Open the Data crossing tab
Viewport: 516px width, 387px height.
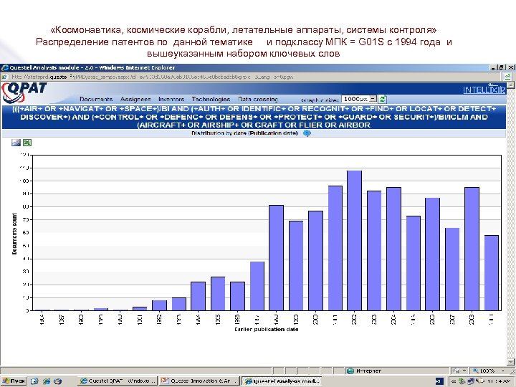258,99
